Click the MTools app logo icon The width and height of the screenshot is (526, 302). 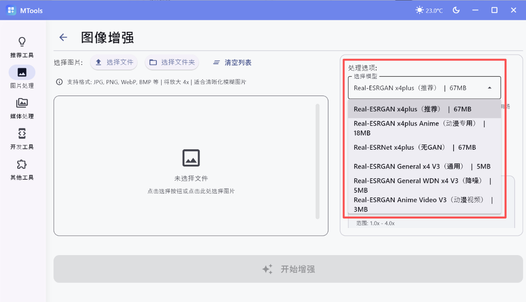click(11, 10)
